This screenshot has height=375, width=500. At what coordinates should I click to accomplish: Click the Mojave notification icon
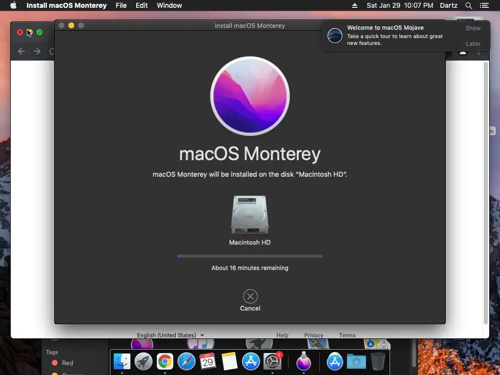click(335, 35)
